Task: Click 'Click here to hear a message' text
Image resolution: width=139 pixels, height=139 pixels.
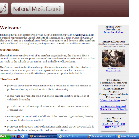Action: [114, 46]
